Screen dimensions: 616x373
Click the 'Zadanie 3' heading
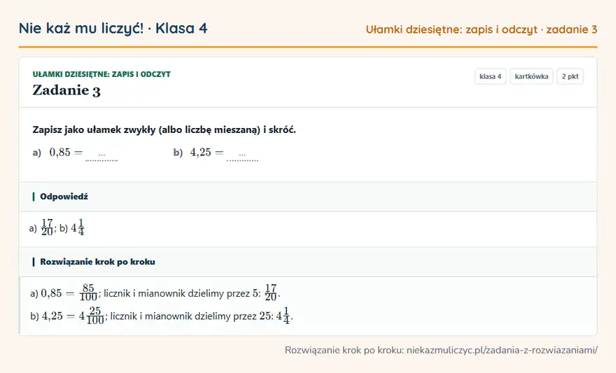pyautogui.click(x=66, y=91)
